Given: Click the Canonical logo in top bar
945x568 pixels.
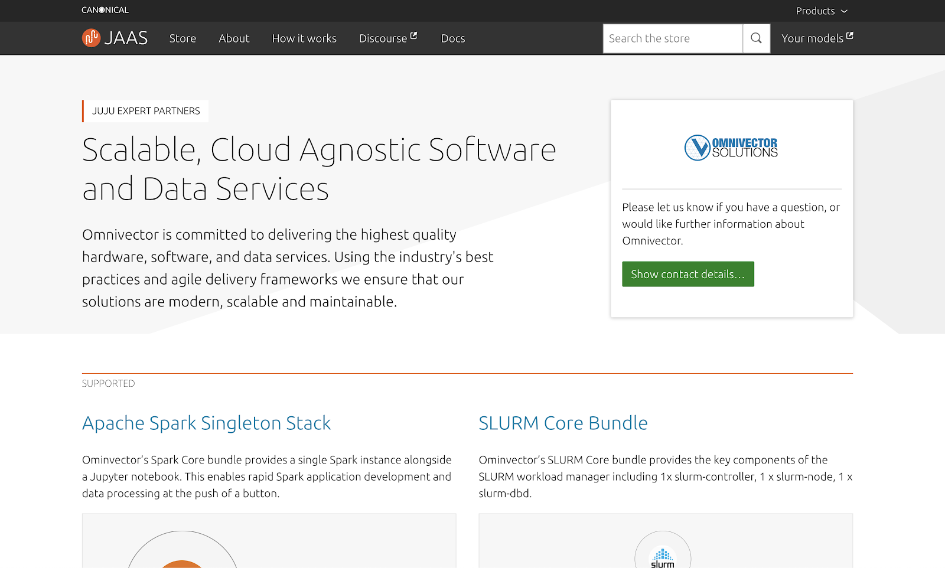Looking at the screenshot, I should click(x=105, y=10).
